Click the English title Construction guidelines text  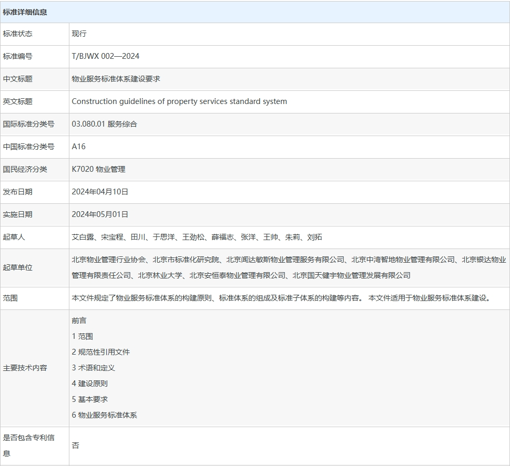coord(179,101)
